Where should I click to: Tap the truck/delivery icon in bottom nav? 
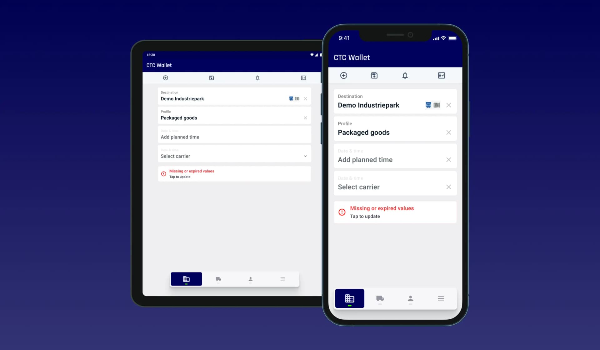pos(380,298)
